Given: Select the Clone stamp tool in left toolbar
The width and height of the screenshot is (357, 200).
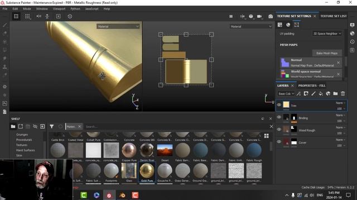Looking at the screenshot, I should (x=5, y=67).
